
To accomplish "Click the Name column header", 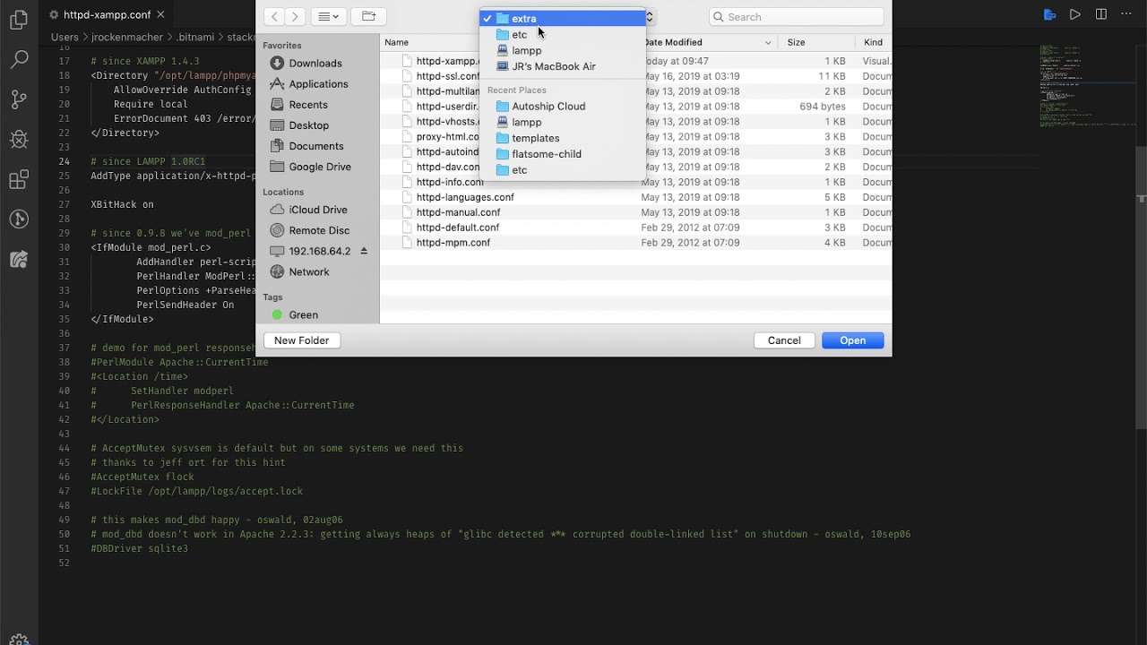I will click(x=396, y=42).
